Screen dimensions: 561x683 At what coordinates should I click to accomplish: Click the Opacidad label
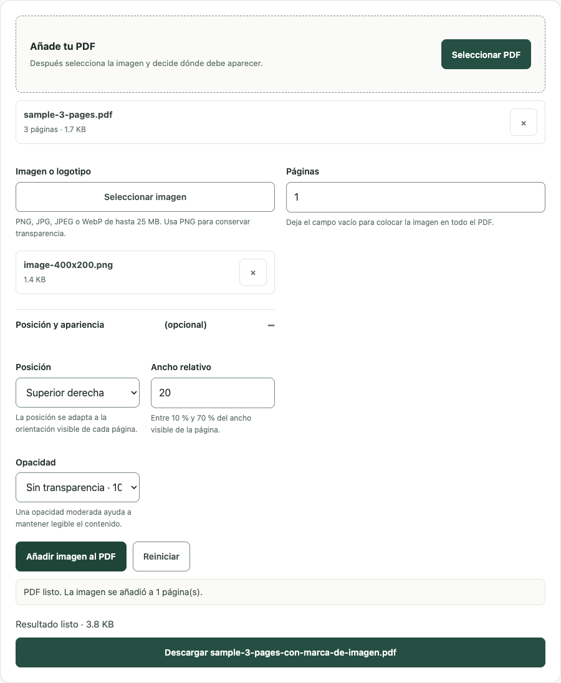tap(36, 462)
